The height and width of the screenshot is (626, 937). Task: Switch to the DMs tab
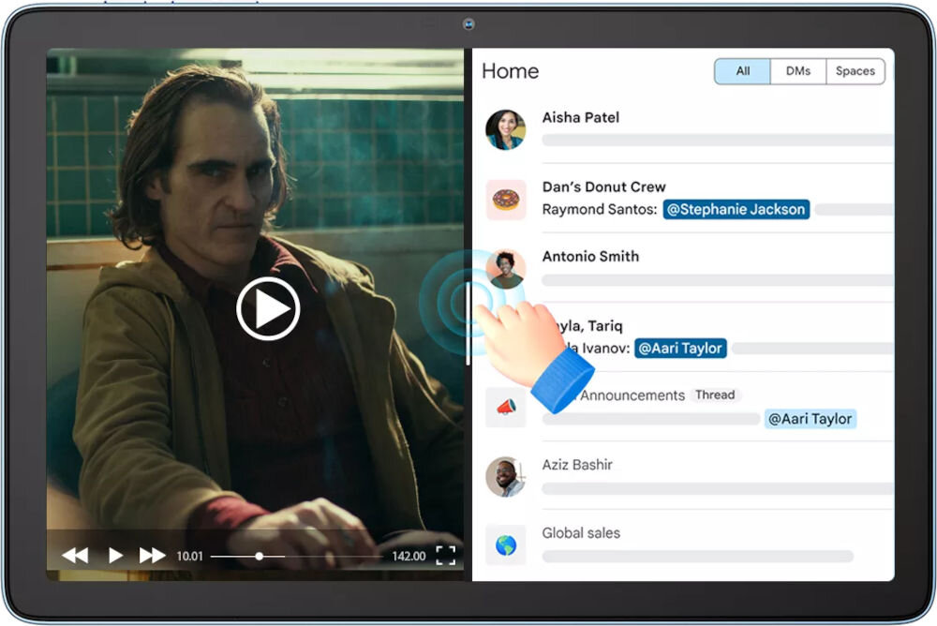pyautogui.click(x=798, y=71)
